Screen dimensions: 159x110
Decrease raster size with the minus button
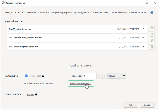(99, 76)
